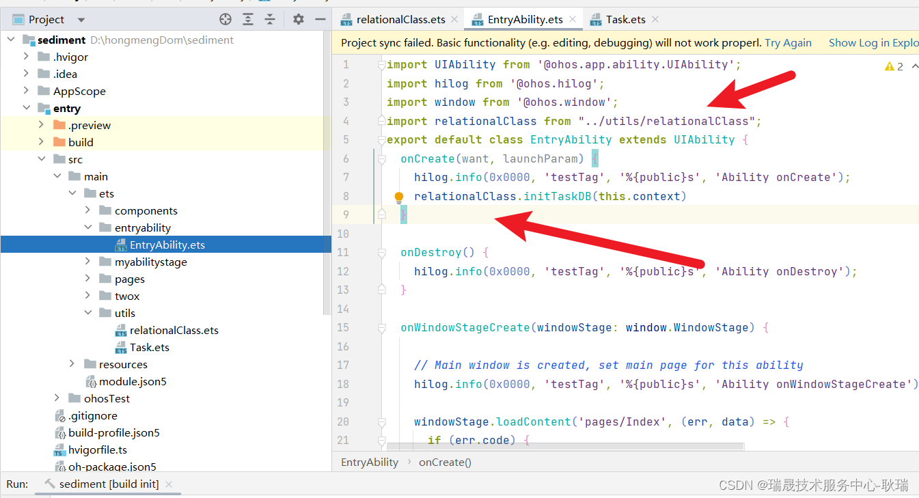
Task: Expand the resources folder
Action: pos(72,364)
